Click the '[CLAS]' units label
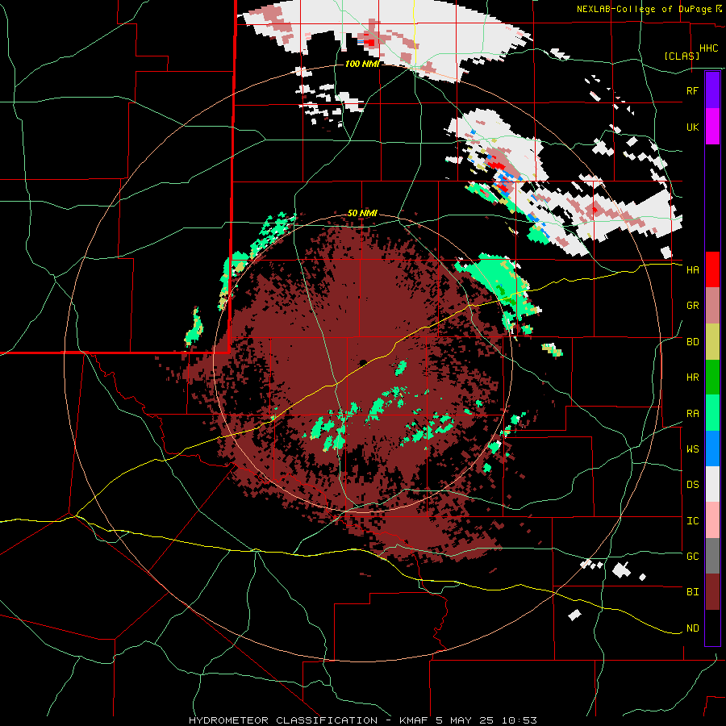Image resolution: width=726 pixels, height=726 pixels. tap(682, 56)
